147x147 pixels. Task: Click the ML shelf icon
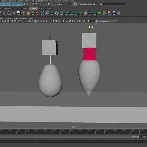[95, 13]
